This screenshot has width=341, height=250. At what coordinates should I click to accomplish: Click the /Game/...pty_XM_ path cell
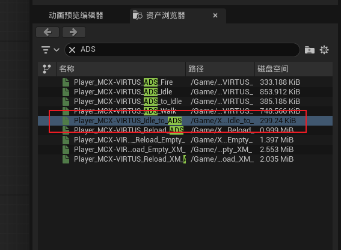click(x=221, y=150)
